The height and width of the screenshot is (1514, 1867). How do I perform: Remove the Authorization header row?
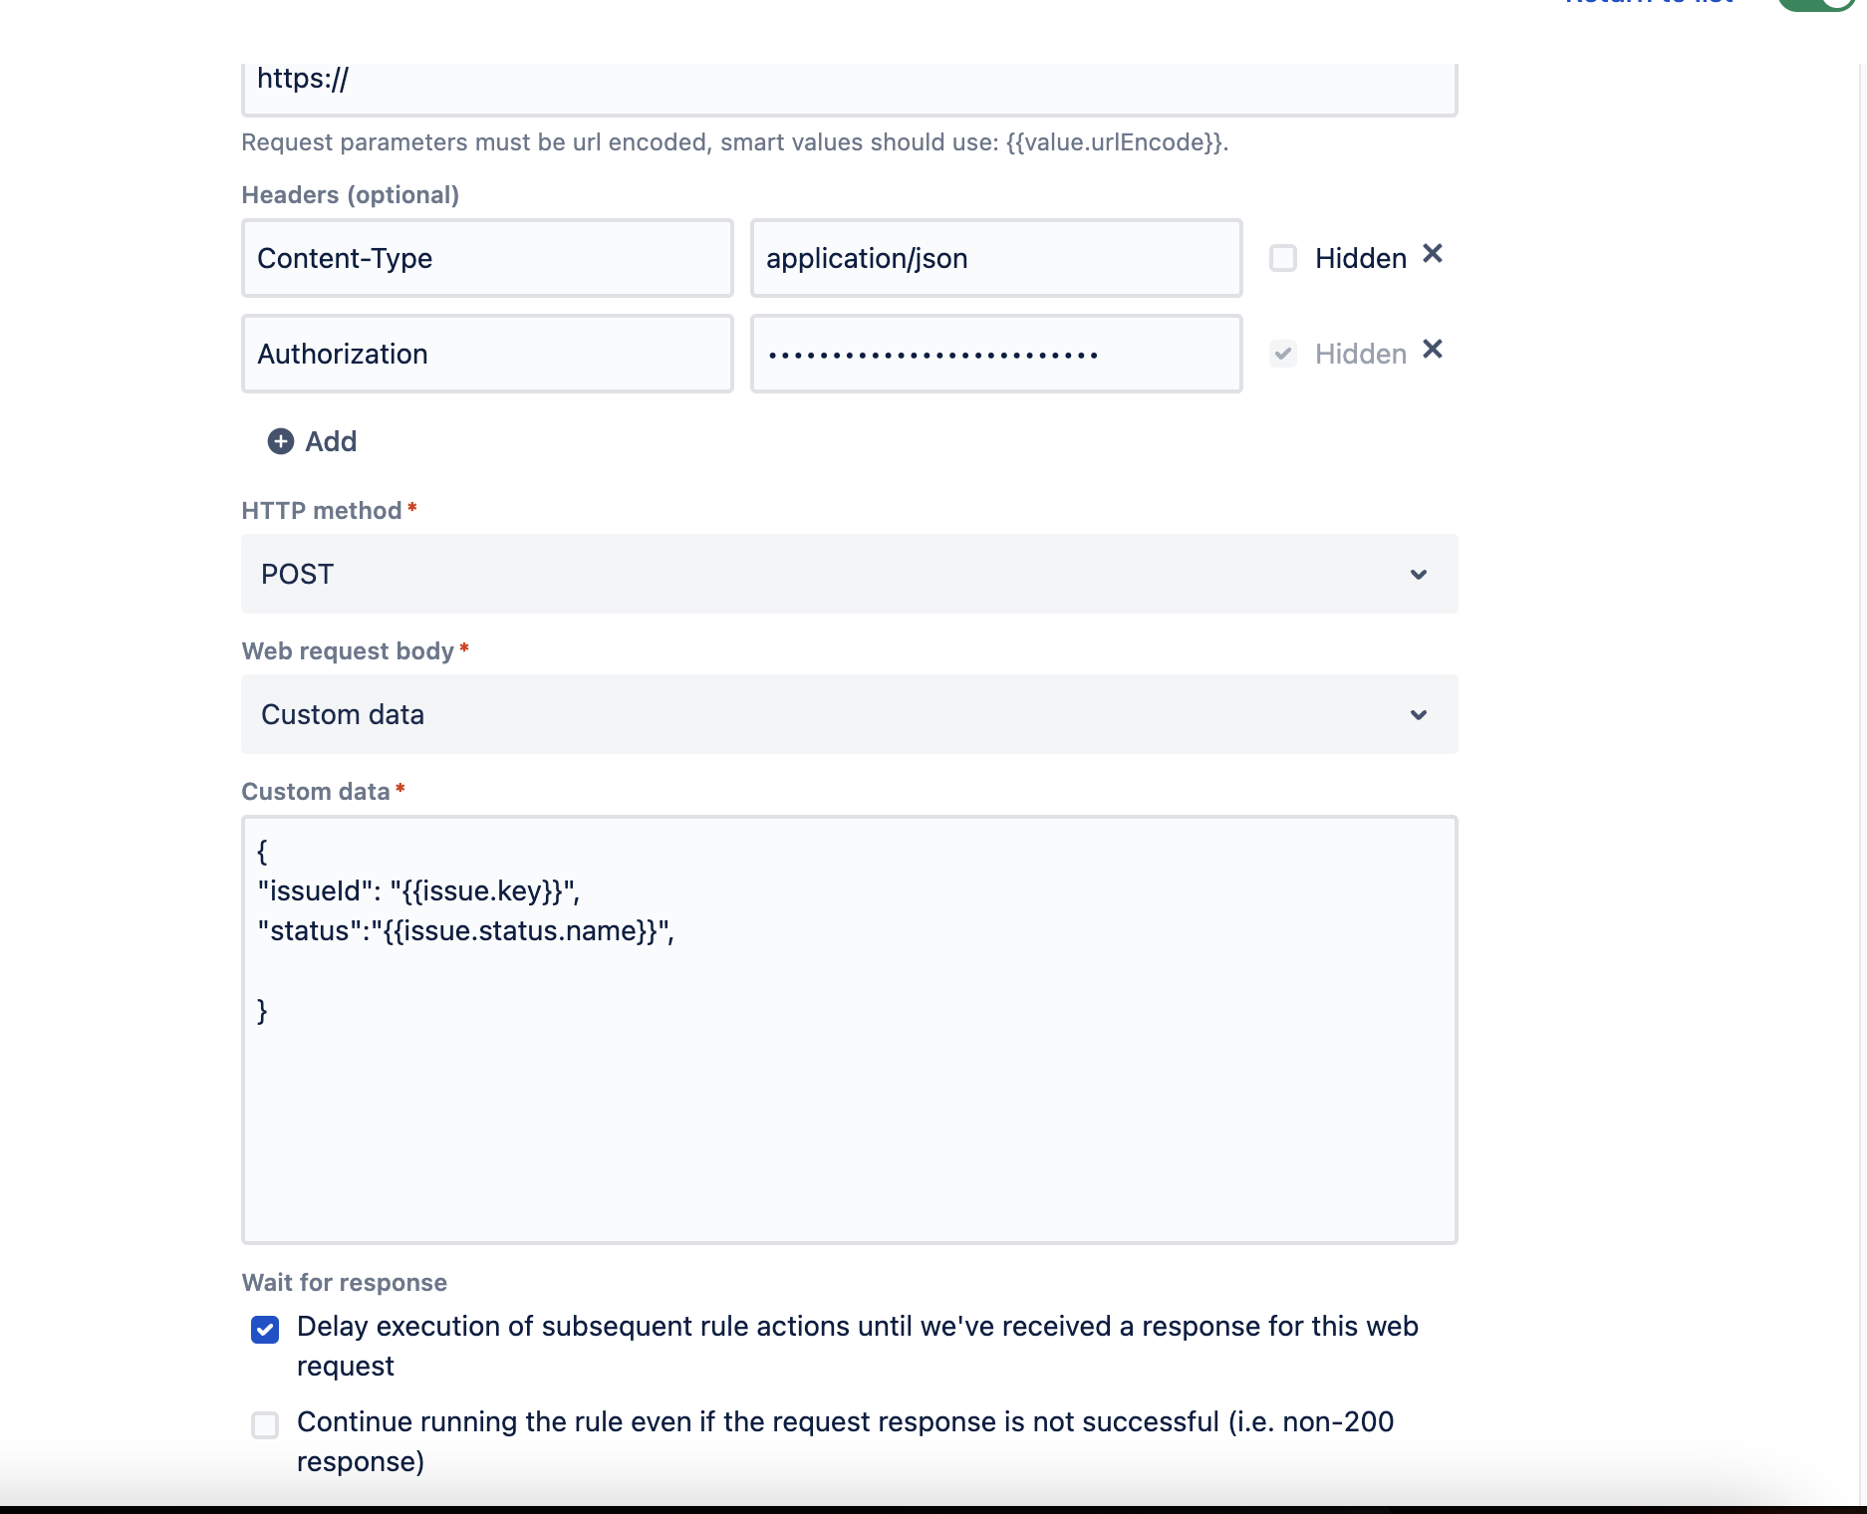1433,350
